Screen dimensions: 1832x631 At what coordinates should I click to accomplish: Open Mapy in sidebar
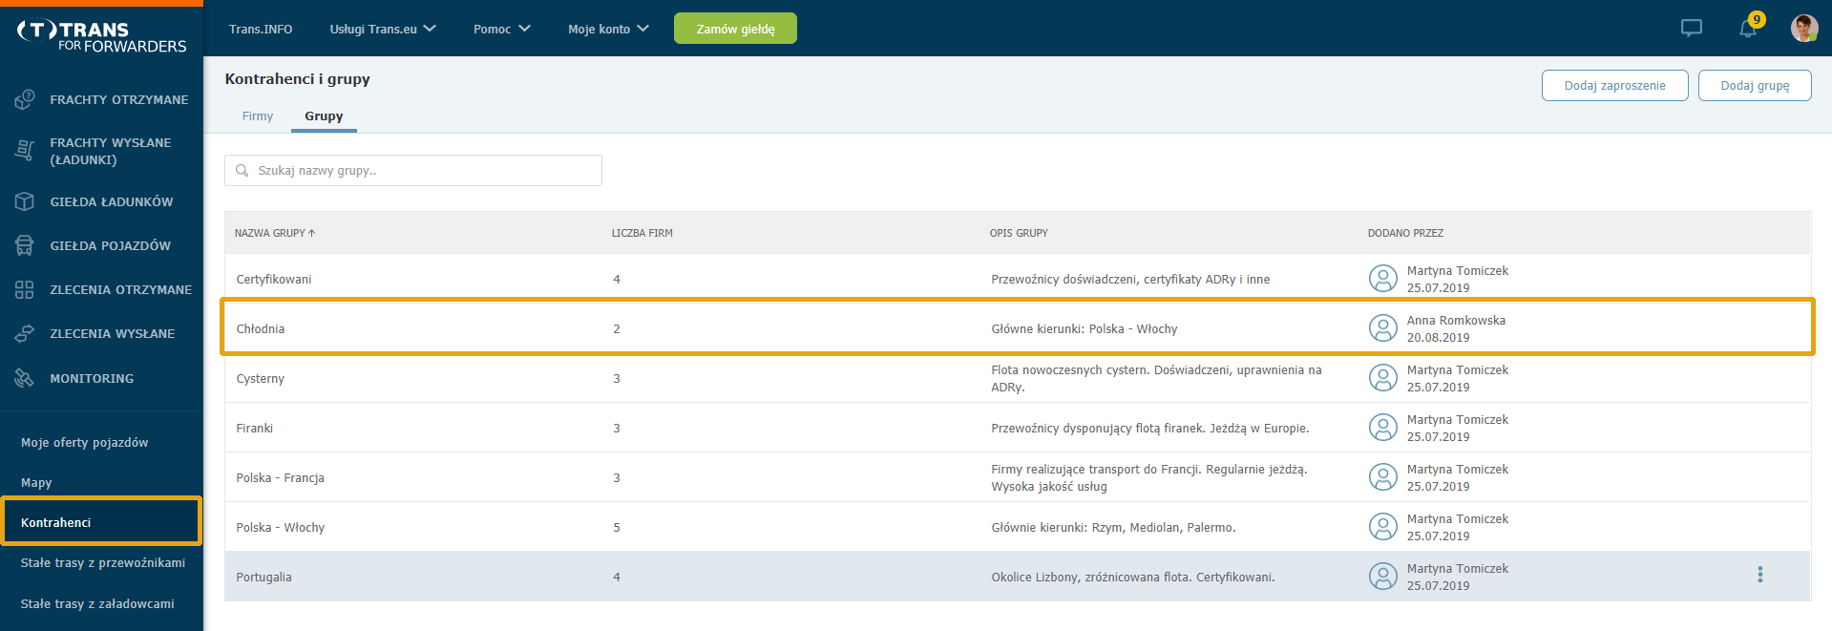pos(36,483)
